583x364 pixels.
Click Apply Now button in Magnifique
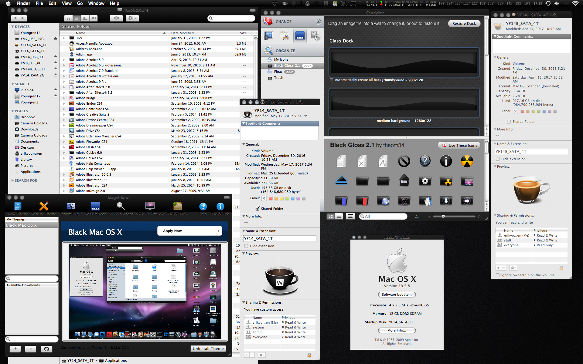coord(190,231)
